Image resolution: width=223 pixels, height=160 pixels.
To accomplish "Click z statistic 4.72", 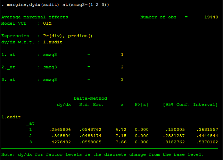I will pyautogui.click(x=121, y=129).
